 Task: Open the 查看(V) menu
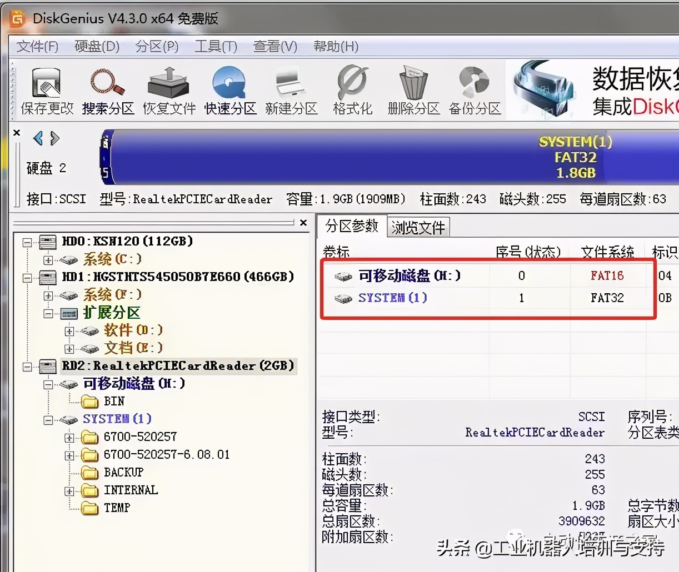pos(275,46)
